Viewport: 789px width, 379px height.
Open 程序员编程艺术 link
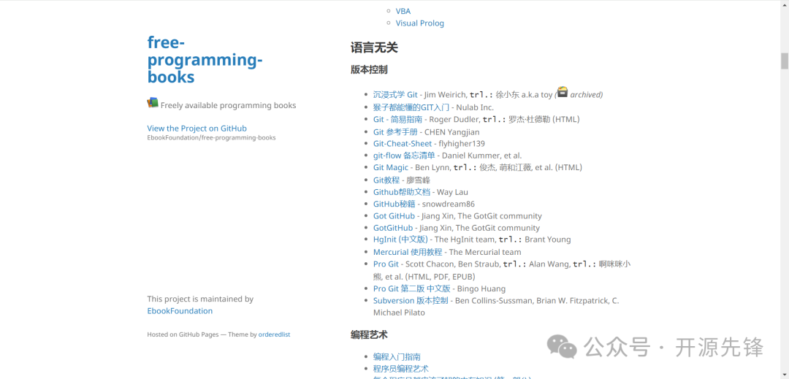(x=400, y=369)
